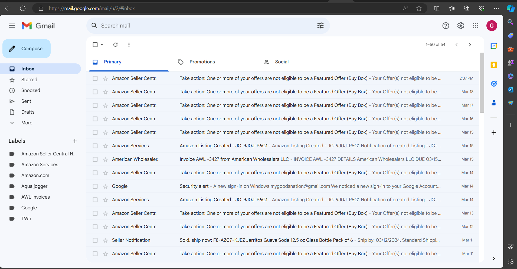Image resolution: width=517 pixels, height=269 pixels.
Task: Open the More options three-dot menu above inbox
Action: [x=129, y=45]
